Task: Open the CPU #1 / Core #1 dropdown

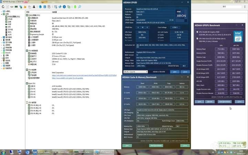Action: 136,72
